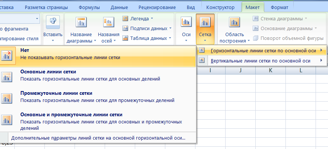Open the Таблица данных dropdown
This screenshot has width=328, height=149.
point(146,38)
